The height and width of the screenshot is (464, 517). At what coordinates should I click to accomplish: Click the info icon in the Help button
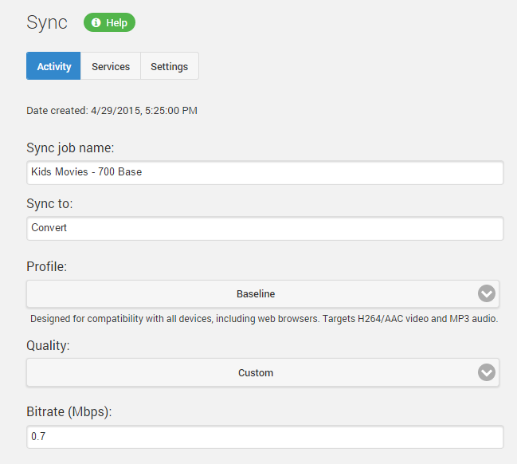pos(96,23)
